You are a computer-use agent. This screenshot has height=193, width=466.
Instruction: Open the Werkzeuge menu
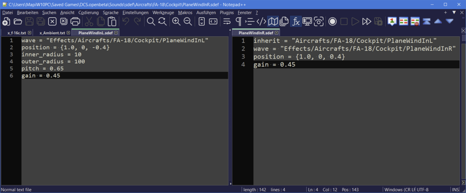coord(163,13)
